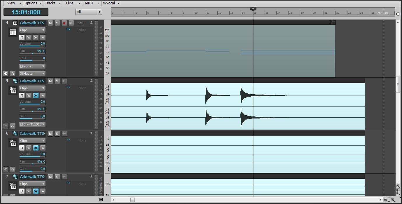
Task: Click the piano roll icon in track 4's clip header
Action: 333,22
